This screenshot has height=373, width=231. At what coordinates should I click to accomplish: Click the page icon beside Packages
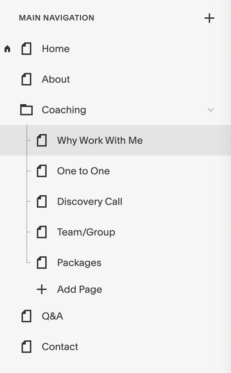tap(42, 263)
